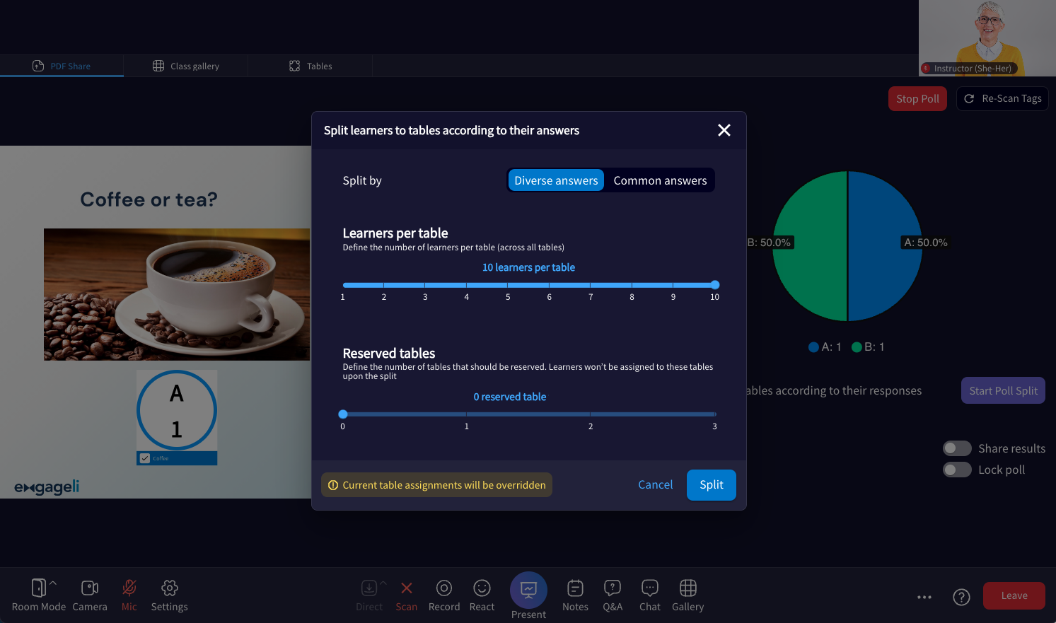1056x623 pixels.
Task: Open the three-dots more options menu
Action: [x=924, y=597]
